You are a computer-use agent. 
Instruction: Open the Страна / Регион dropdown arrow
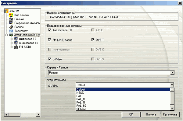click(172, 73)
